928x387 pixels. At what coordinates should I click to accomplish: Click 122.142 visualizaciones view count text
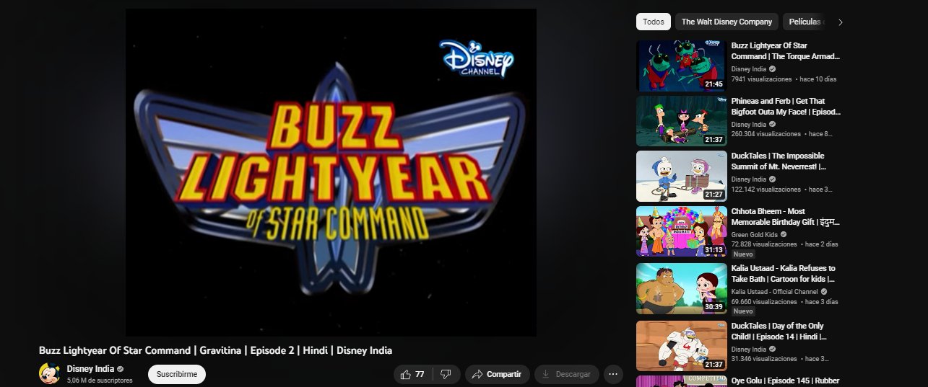point(766,190)
